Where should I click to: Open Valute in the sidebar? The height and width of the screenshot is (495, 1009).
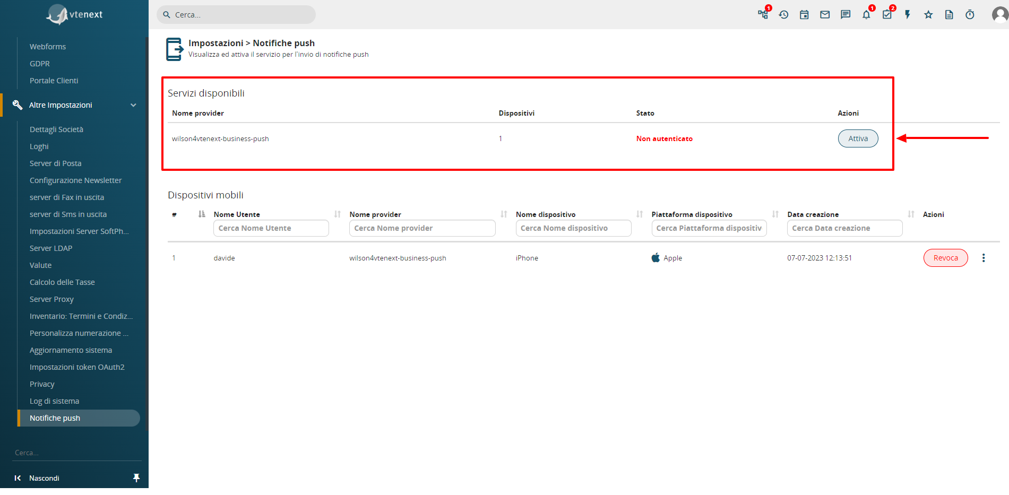(x=41, y=265)
